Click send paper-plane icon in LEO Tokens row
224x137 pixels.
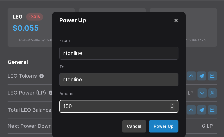point(201,76)
